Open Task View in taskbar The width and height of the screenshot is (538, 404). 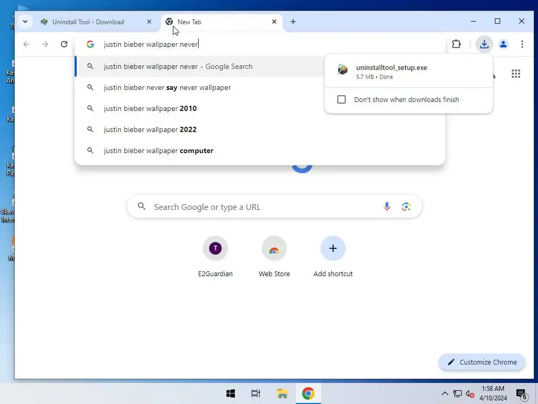click(256, 393)
